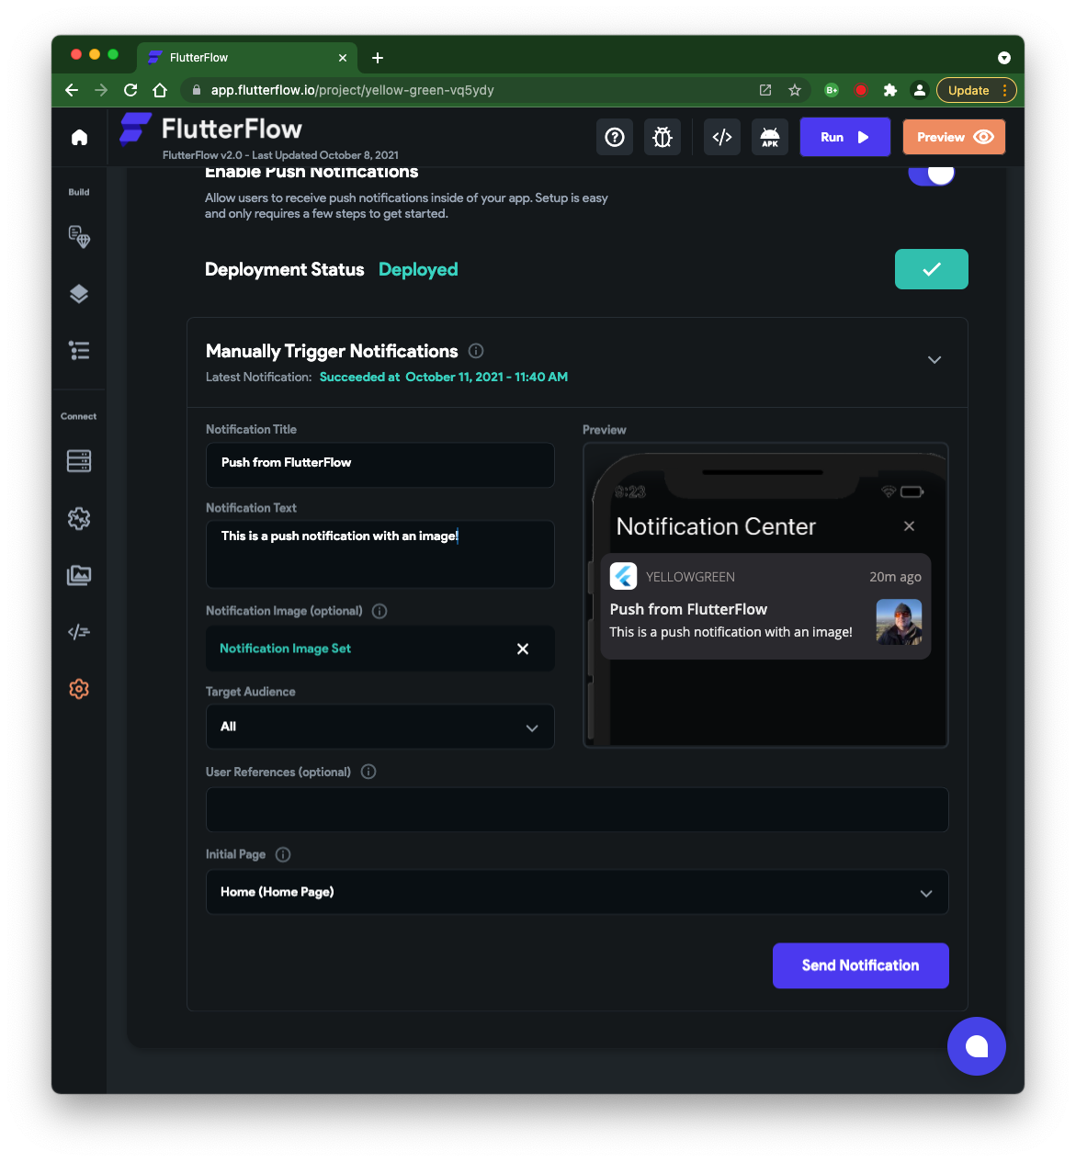Toggle Enable Push Notifications off
The height and width of the screenshot is (1162, 1076).
point(932,173)
